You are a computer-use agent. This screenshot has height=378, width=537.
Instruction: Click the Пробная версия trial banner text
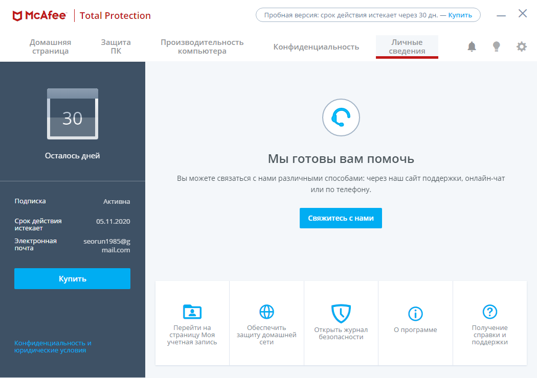(x=351, y=15)
